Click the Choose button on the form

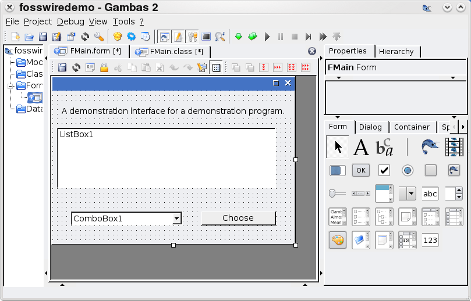238,218
